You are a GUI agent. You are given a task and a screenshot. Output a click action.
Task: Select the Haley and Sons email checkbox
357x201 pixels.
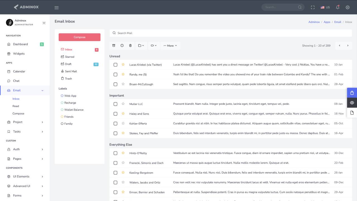click(x=115, y=114)
